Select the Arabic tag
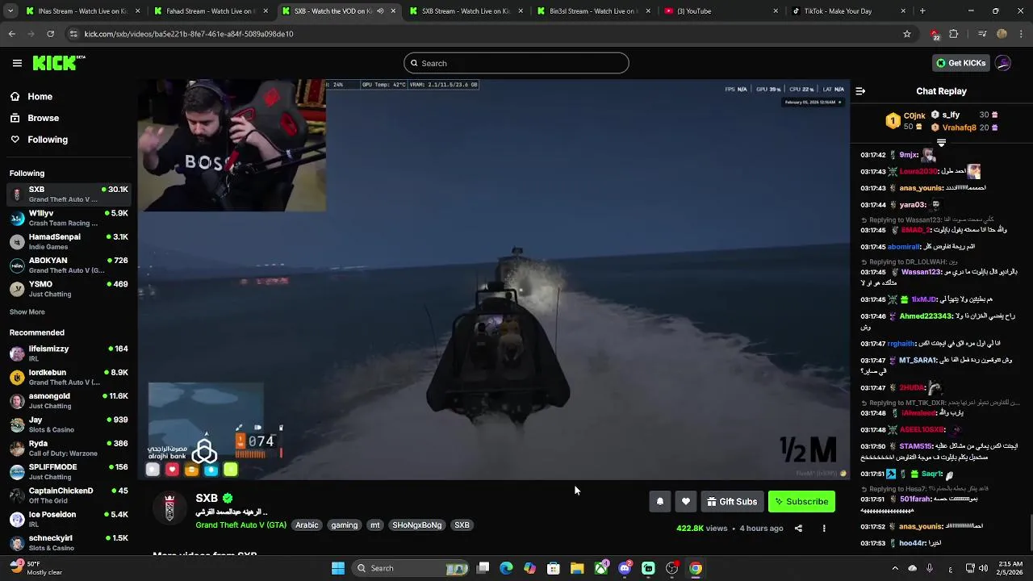The width and height of the screenshot is (1033, 581). tap(307, 525)
